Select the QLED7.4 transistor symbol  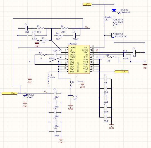coord(112,36)
